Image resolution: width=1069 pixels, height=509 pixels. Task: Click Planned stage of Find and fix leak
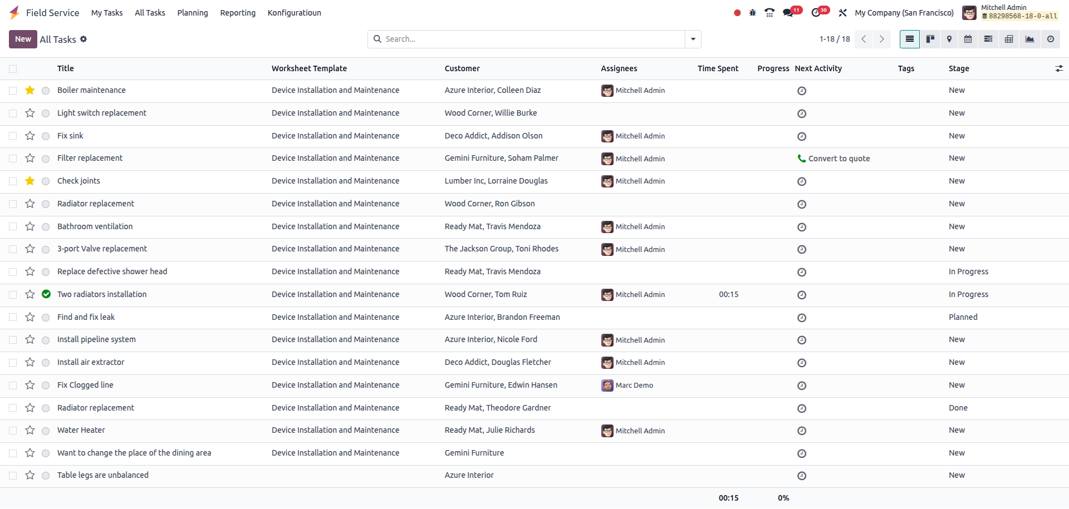coord(963,317)
